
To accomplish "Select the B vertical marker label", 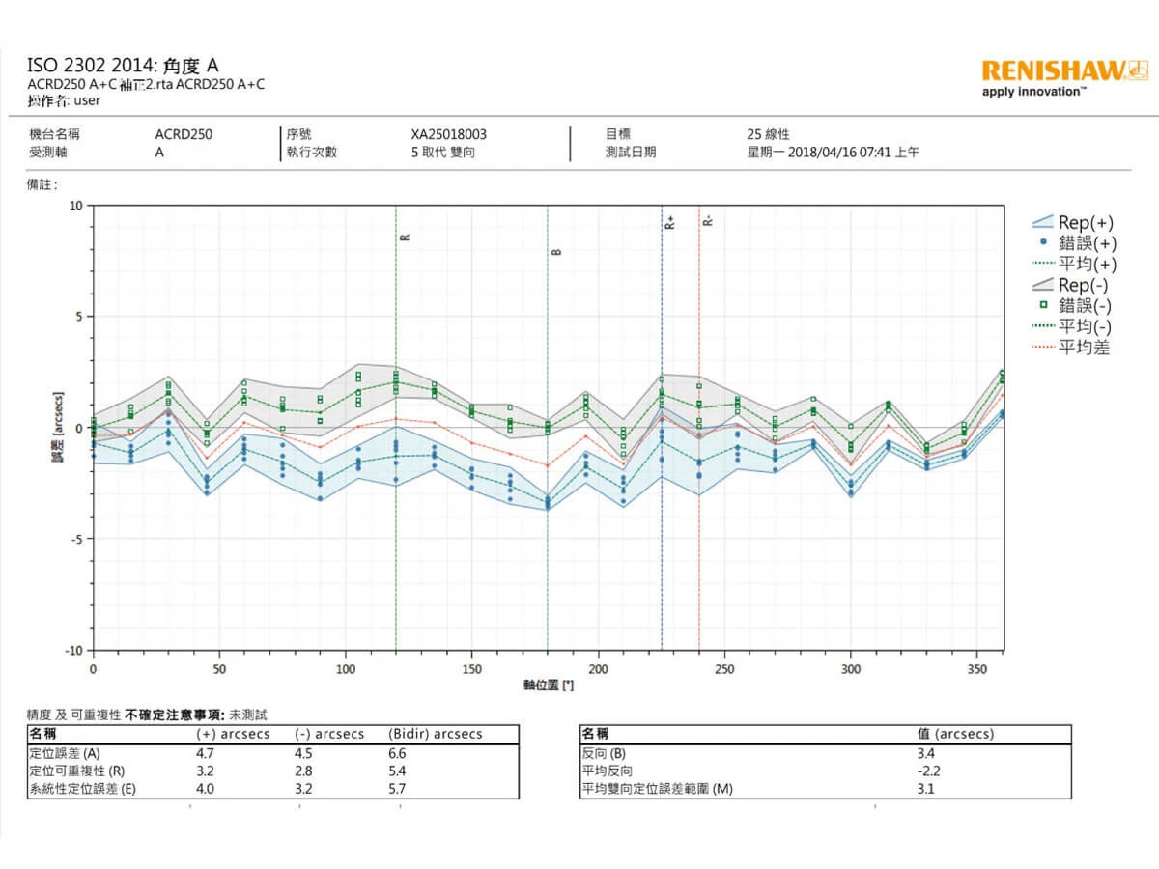I will 555,252.
